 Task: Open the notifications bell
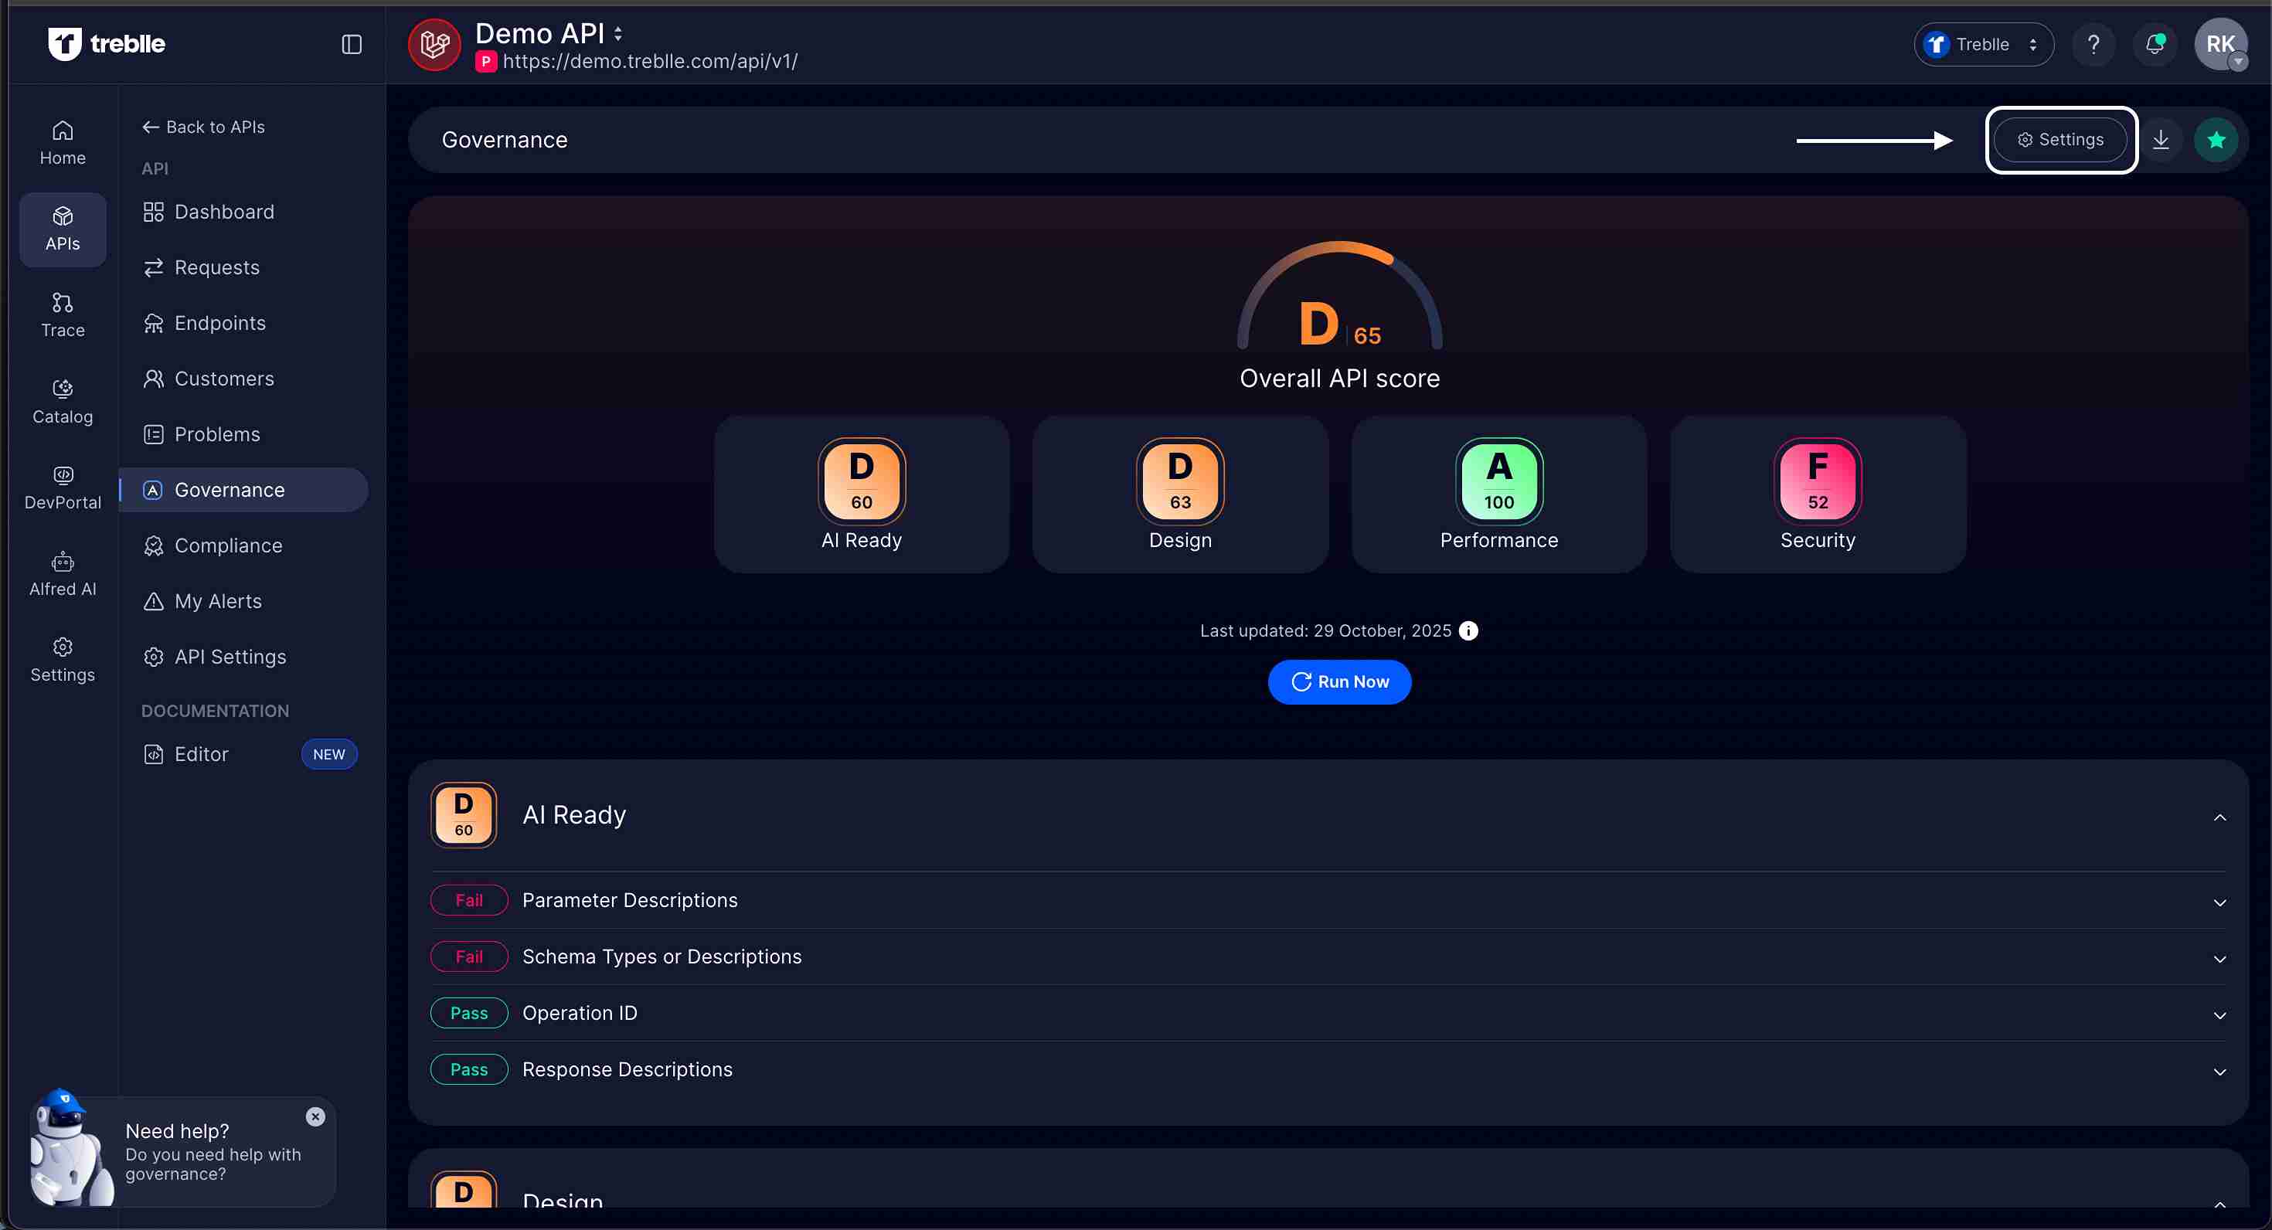click(x=2154, y=44)
